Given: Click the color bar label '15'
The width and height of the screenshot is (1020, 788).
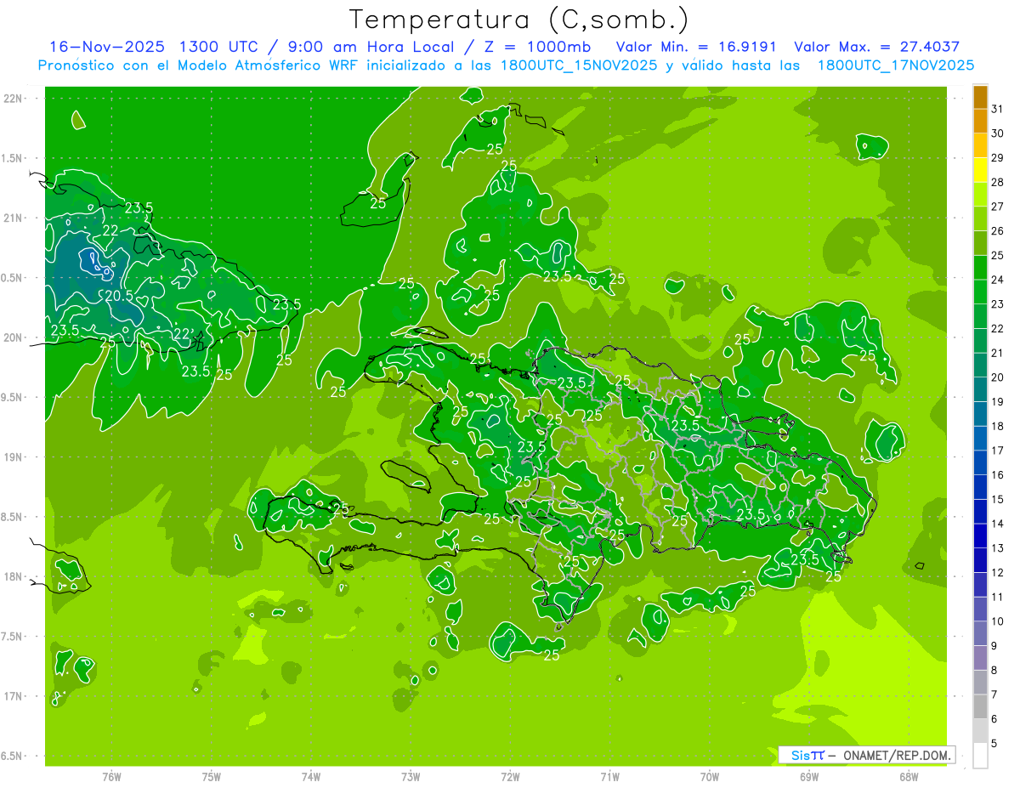Looking at the screenshot, I should 997,499.
